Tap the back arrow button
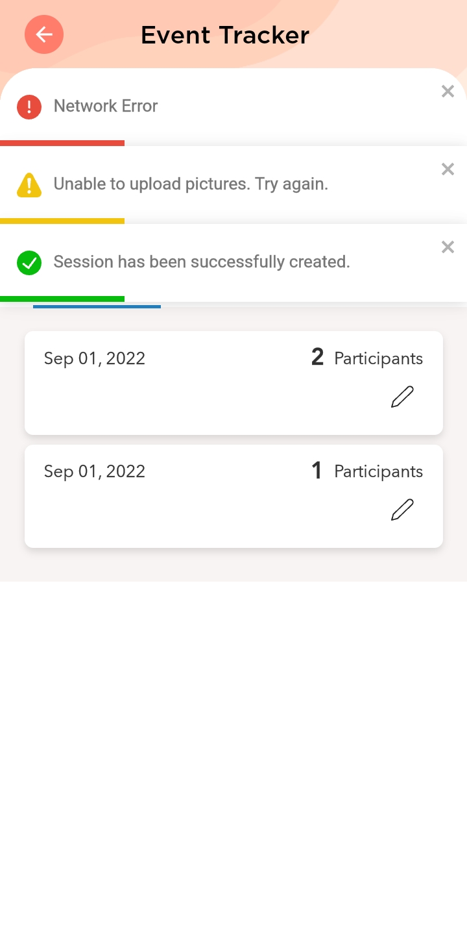Image resolution: width=467 pixels, height=951 pixels. [x=44, y=34]
